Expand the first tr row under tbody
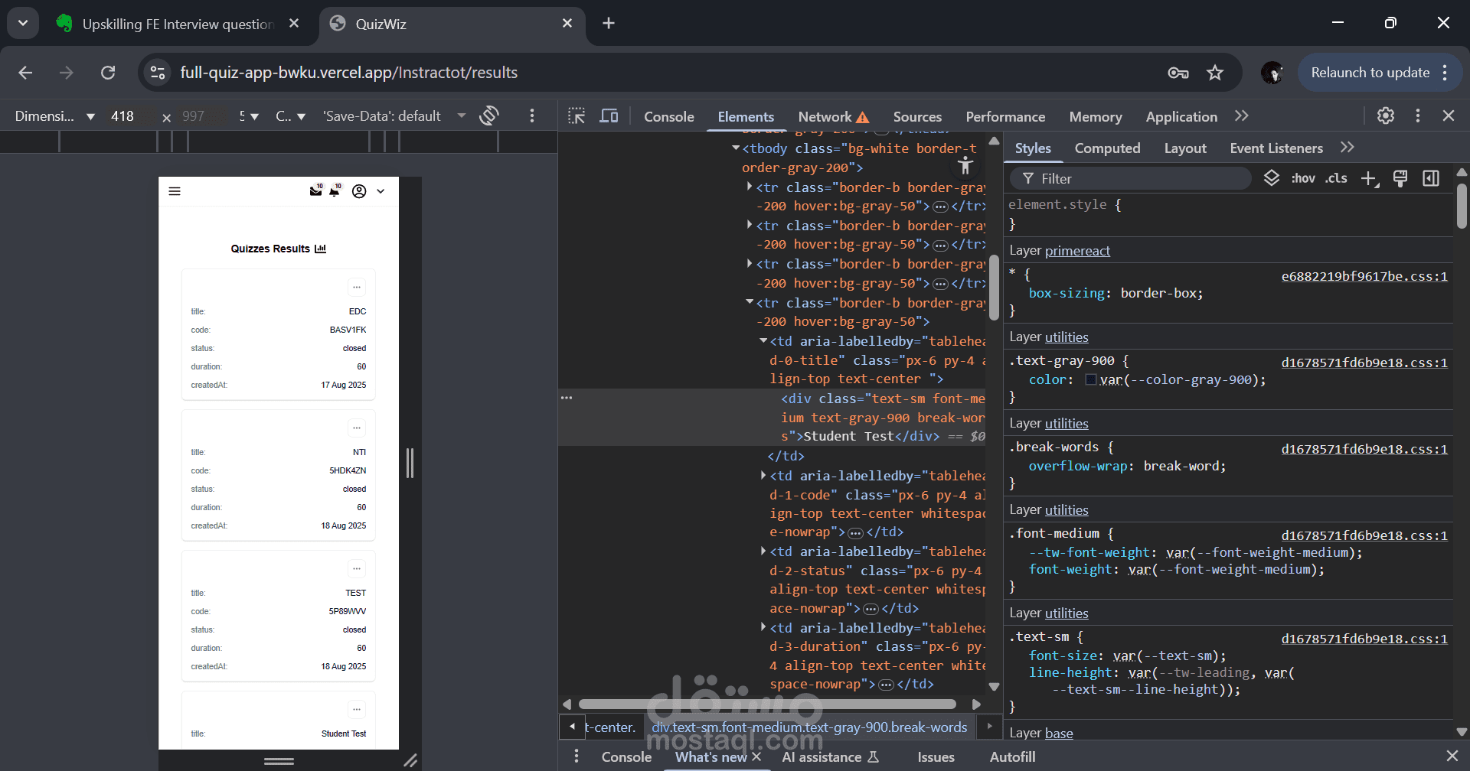 point(750,187)
